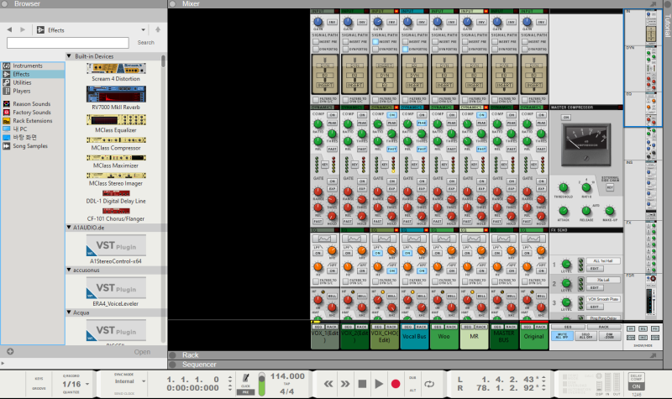
Task: Click EDIT for FX send 2
Action: tap(595, 287)
